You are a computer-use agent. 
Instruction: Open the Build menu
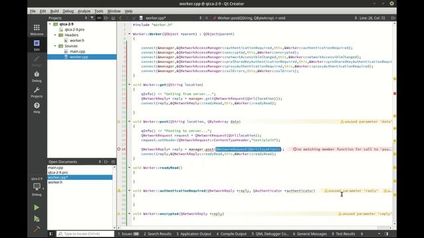(54, 11)
